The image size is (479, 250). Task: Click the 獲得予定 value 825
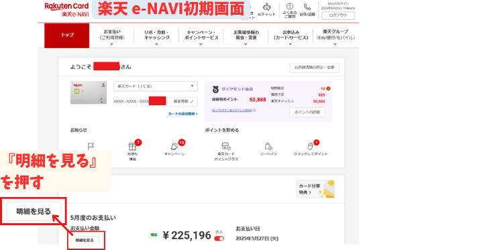(x=321, y=95)
